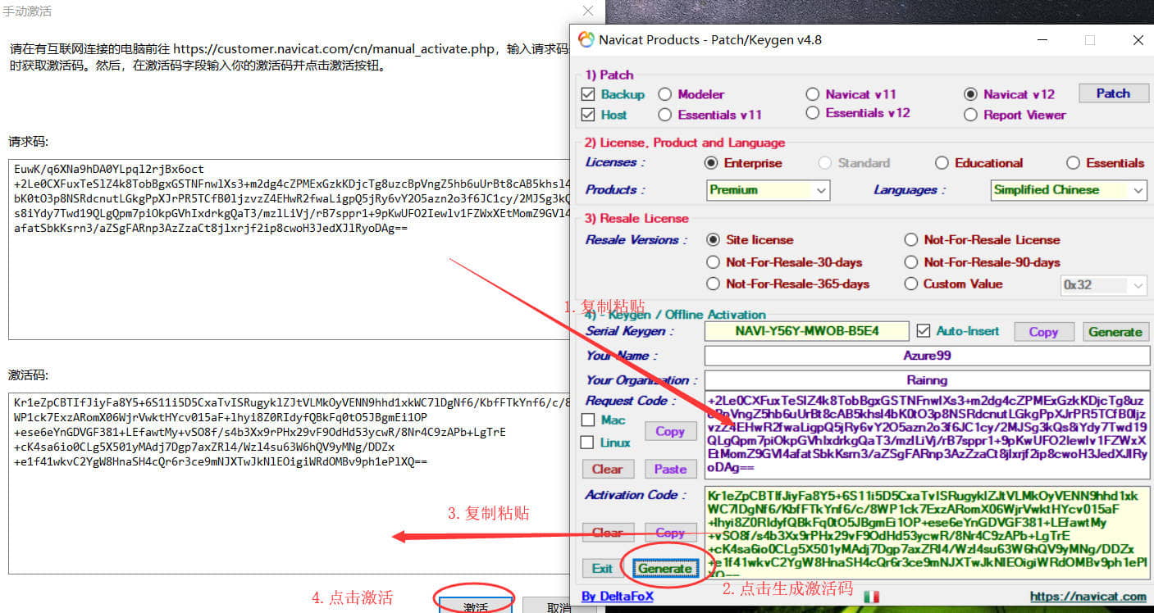This screenshot has height=613, width=1154.
Task: Click the Your Name field containing Azure99
Action: point(927,356)
